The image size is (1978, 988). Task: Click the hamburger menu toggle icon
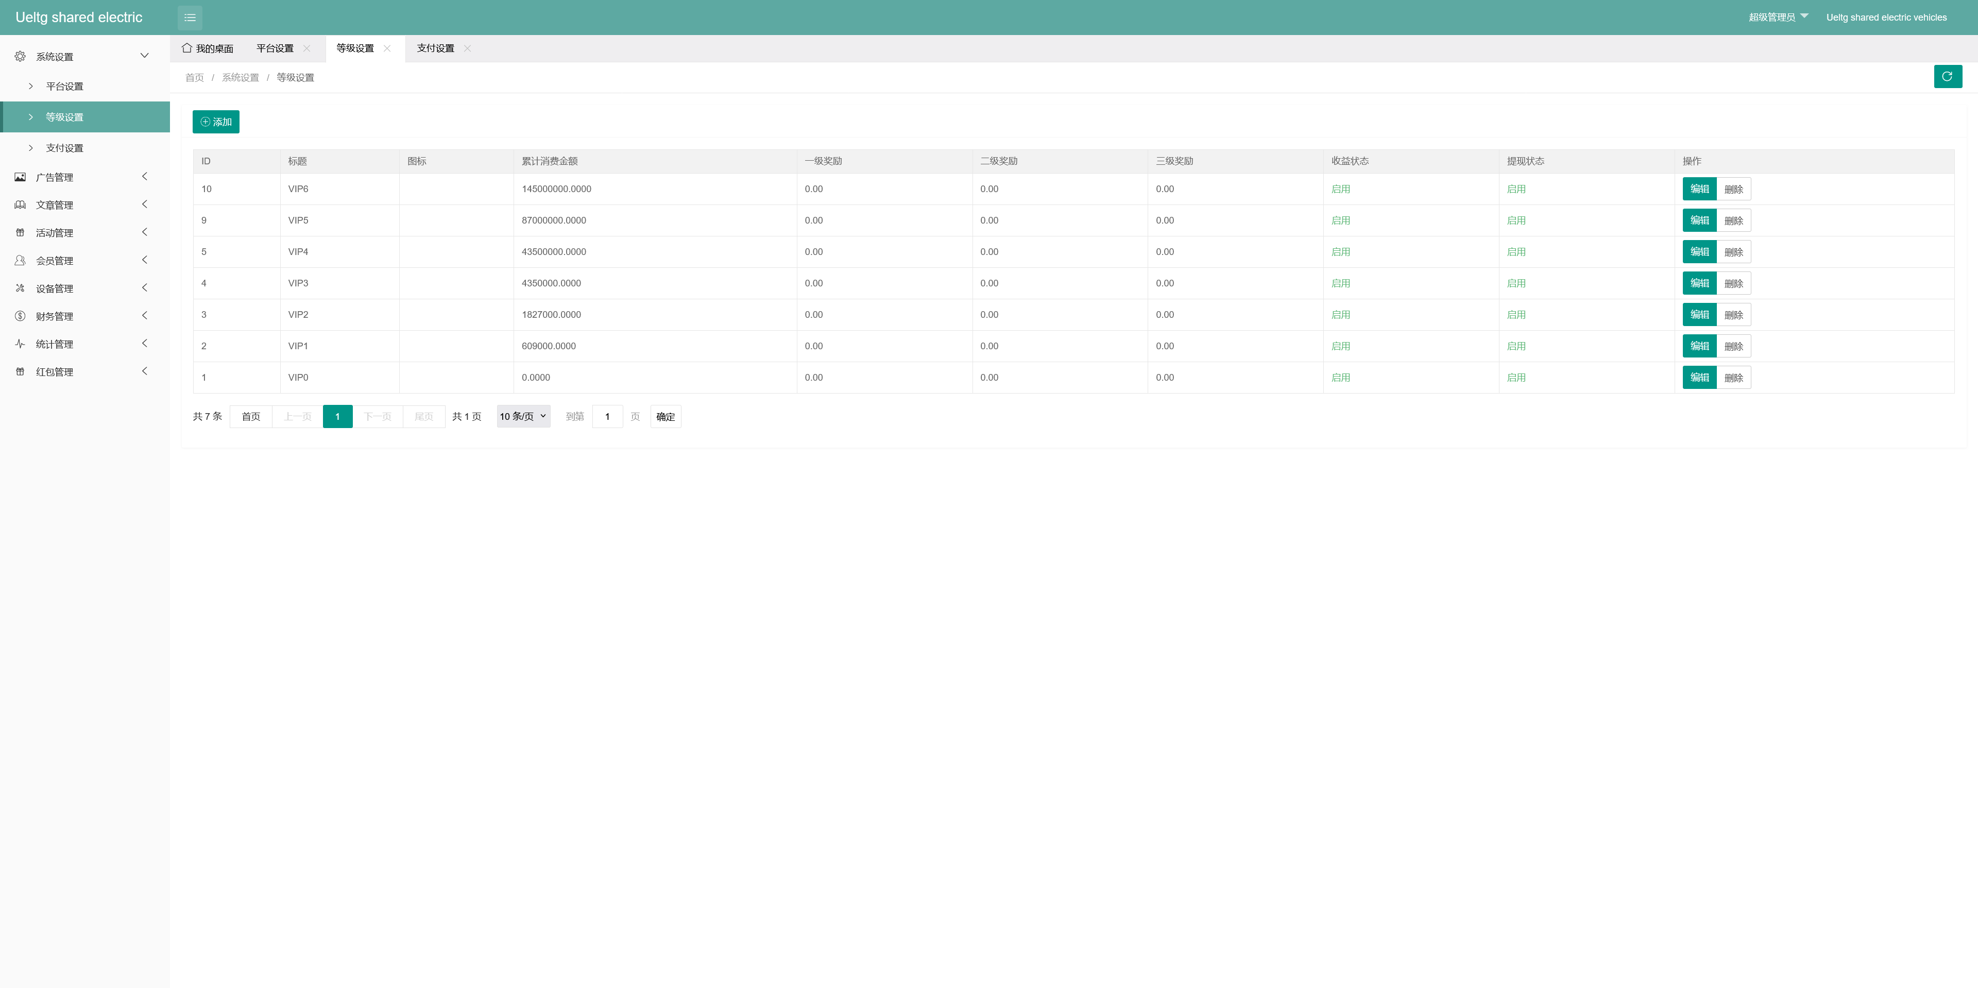(190, 18)
